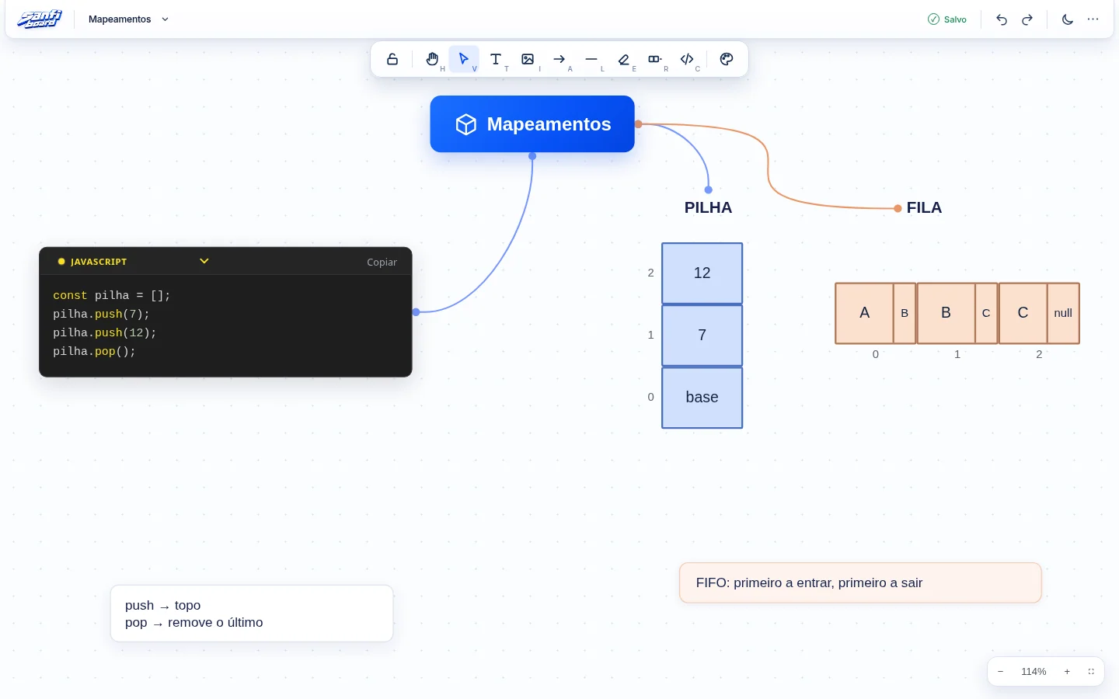
Task: Select the Hand pan tool
Action: [432, 59]
